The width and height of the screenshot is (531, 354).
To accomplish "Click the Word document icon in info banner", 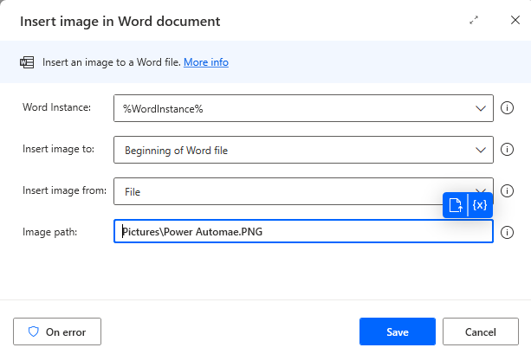I will 27,62.
